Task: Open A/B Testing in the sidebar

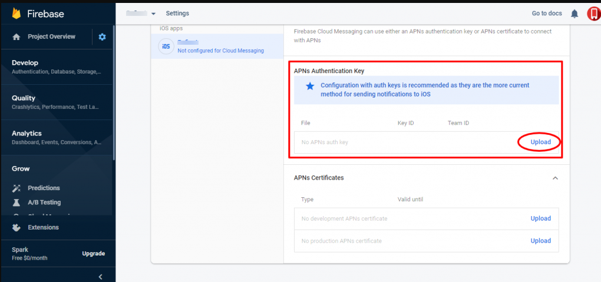Action: click(x=44, y=203)
